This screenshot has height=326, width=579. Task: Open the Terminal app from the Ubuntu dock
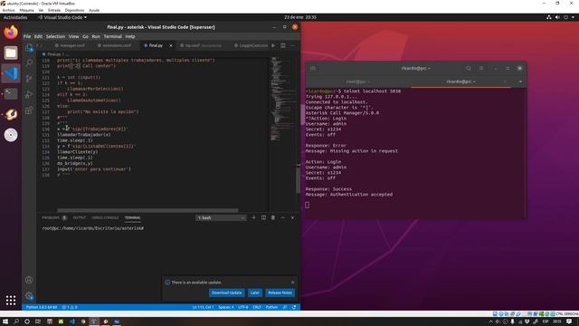pyautogui.click(x=11, y=94)
